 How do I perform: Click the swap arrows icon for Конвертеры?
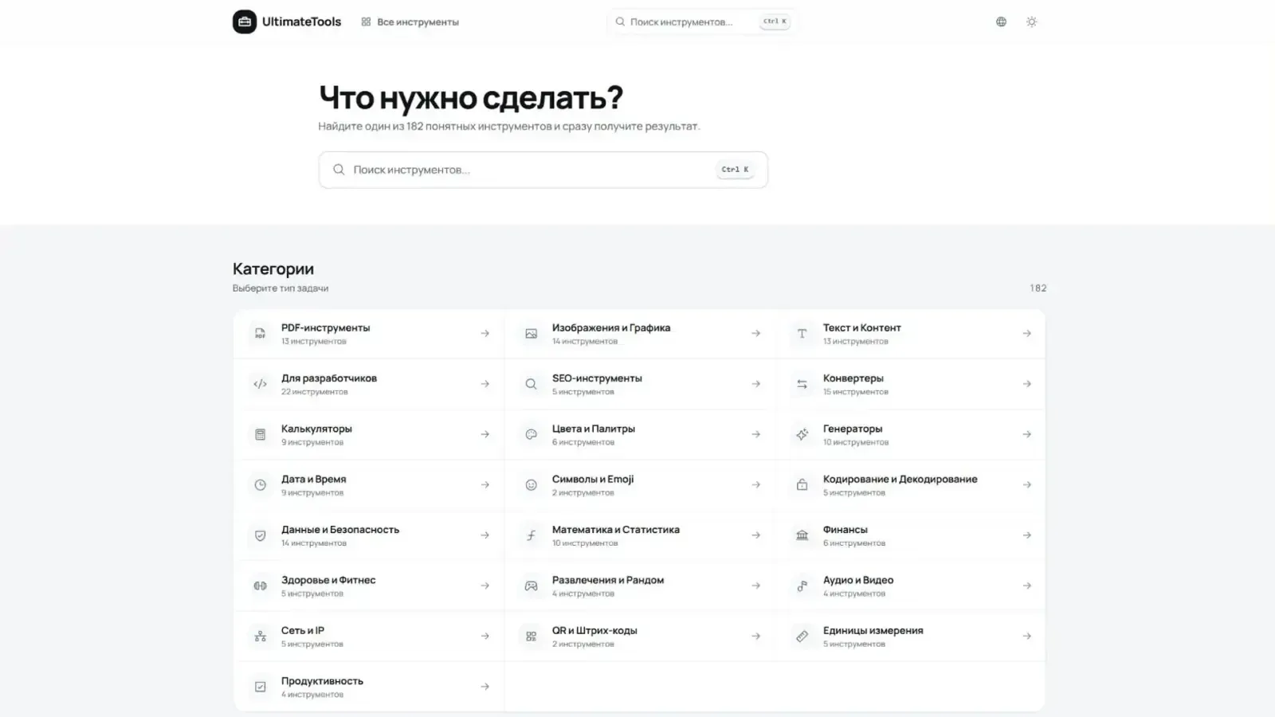[802, 384]
